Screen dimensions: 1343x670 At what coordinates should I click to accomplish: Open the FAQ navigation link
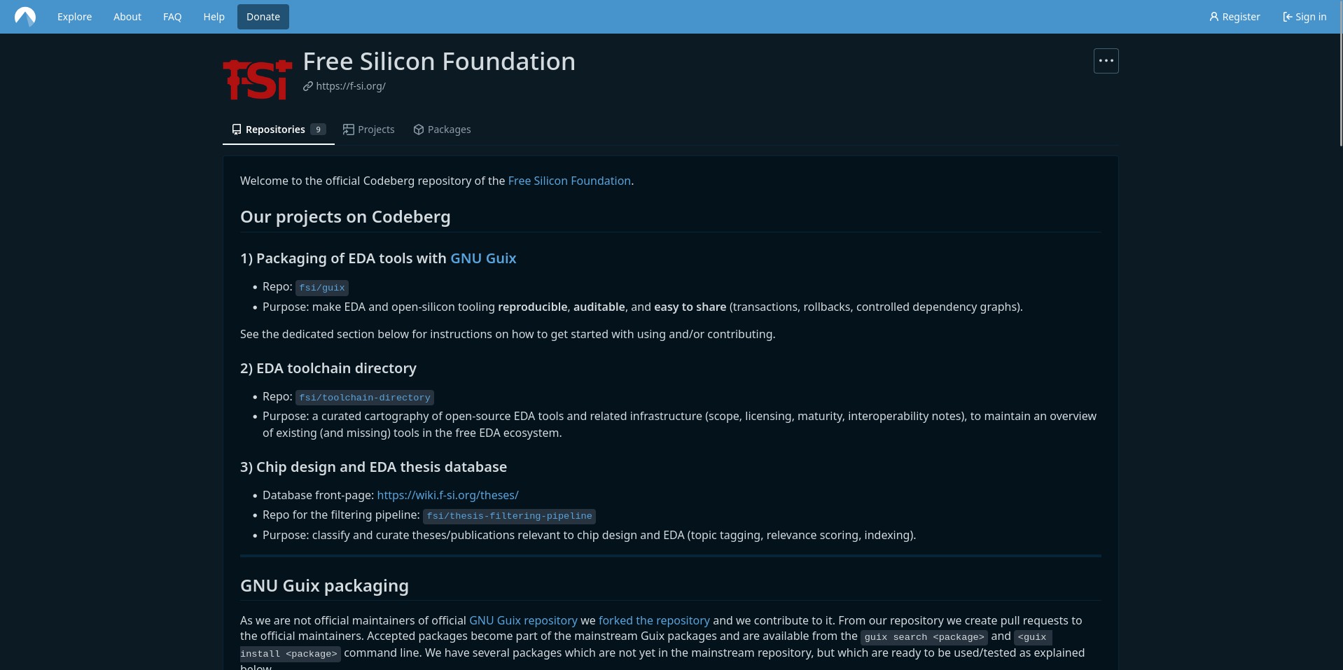(172, 17)
